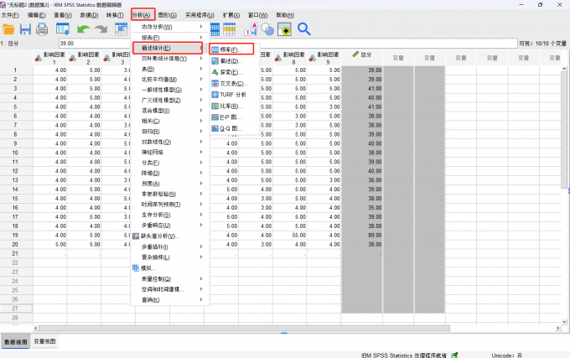The image size is (570, 358).
Task: Expand the 刻度(A) scale submenu
Action: coord(201,184)
